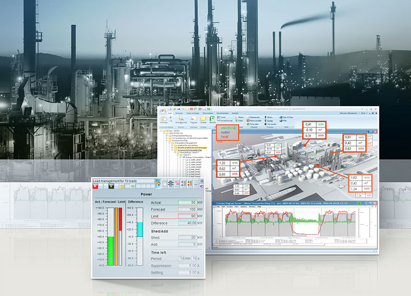The width and height of the screenshot is (411, 296).
Task: Click the yellow padlock icon
Action: click(x=122, y=186)
